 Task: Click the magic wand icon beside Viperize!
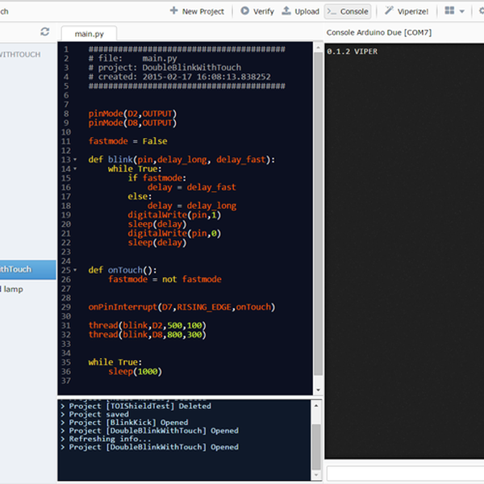point(389,10)
